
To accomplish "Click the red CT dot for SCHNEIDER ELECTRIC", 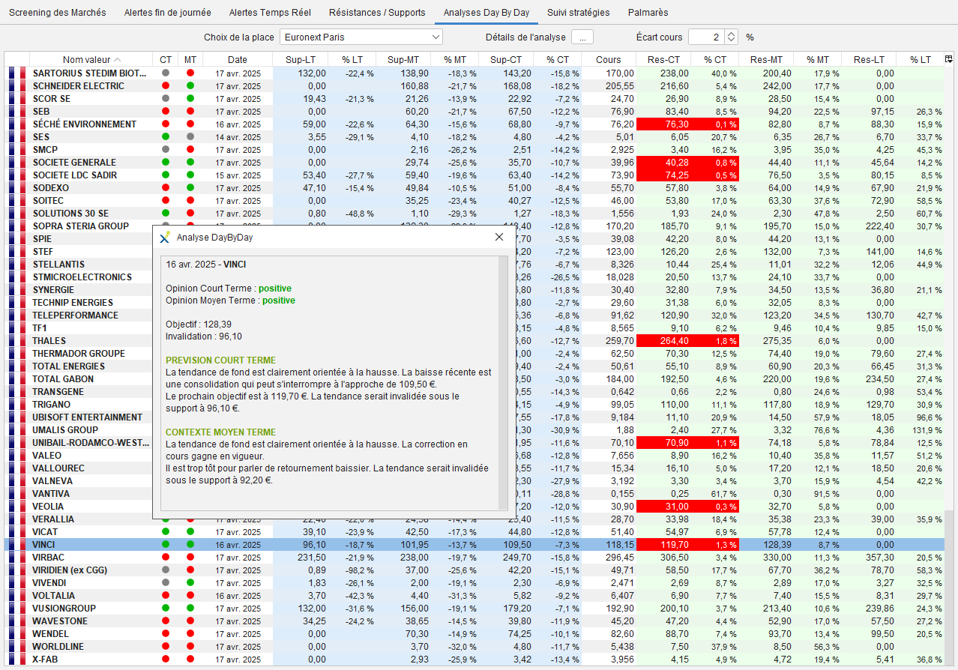I will (166, 86).
